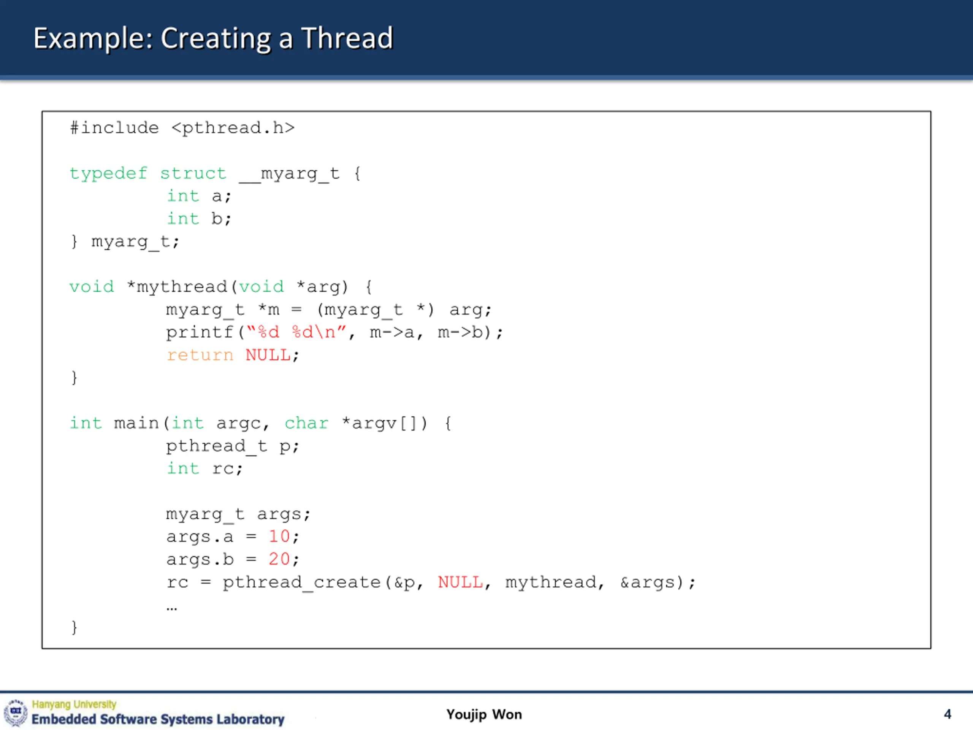Click the 'args.a = 10;' line
The height and width of the screenshot is (730, 973).
(233, 537)
